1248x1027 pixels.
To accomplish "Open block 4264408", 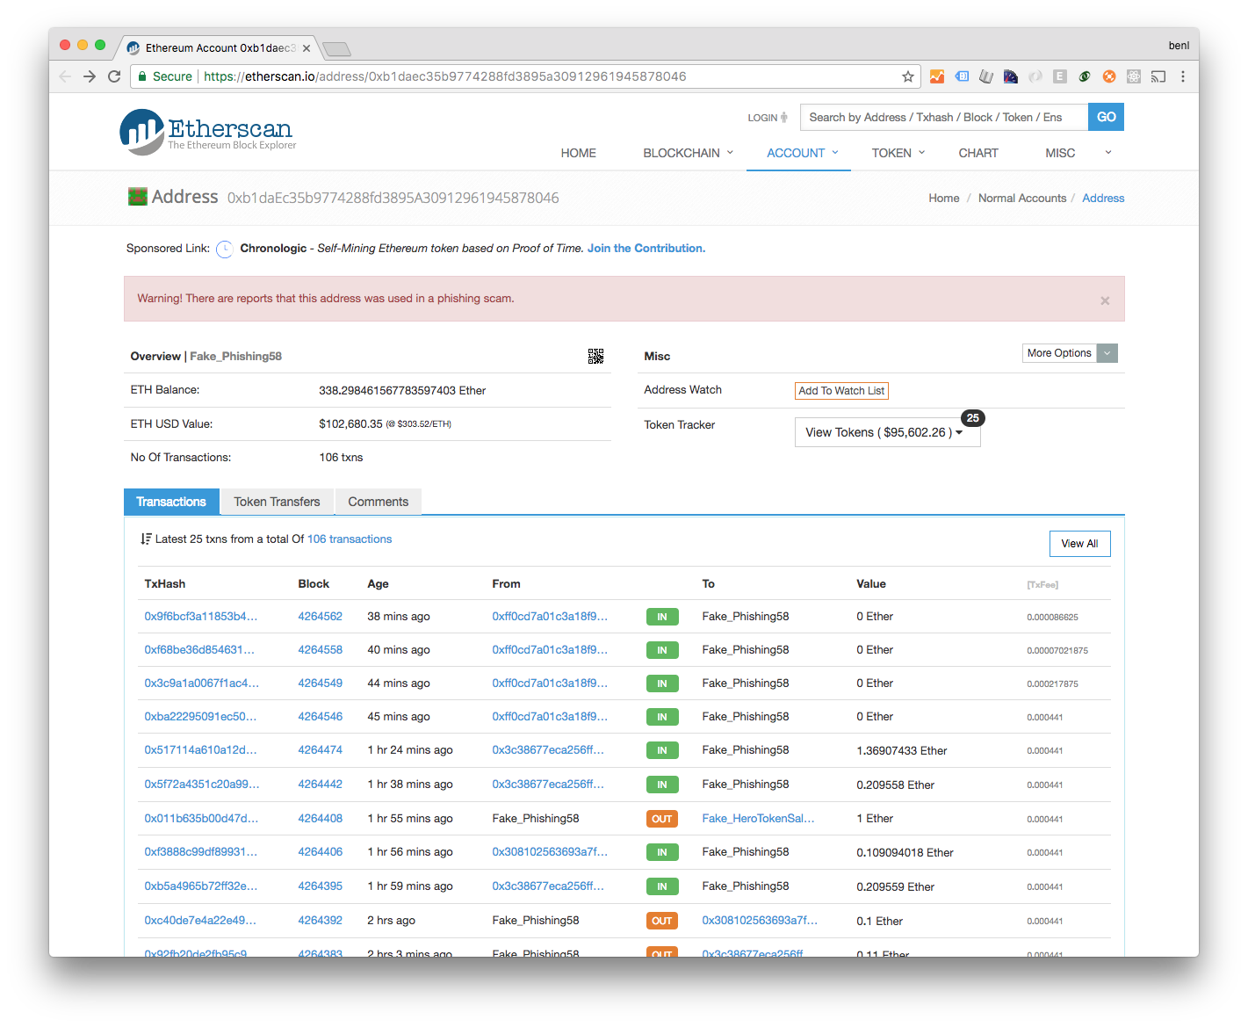I will click(x=320, y=819).
